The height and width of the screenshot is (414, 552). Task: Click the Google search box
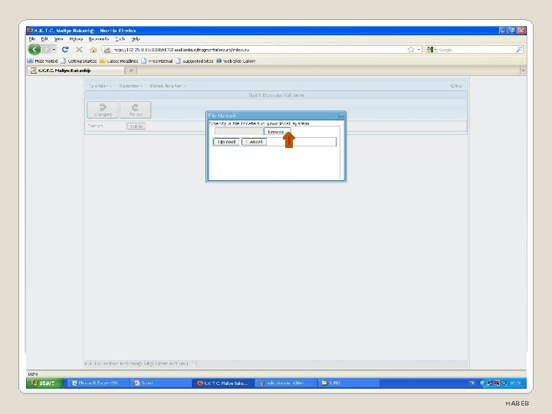click(x=477, y=50)
